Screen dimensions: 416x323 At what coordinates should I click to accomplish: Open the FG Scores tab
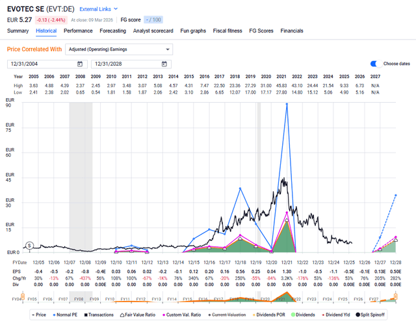tap(261, 31)
